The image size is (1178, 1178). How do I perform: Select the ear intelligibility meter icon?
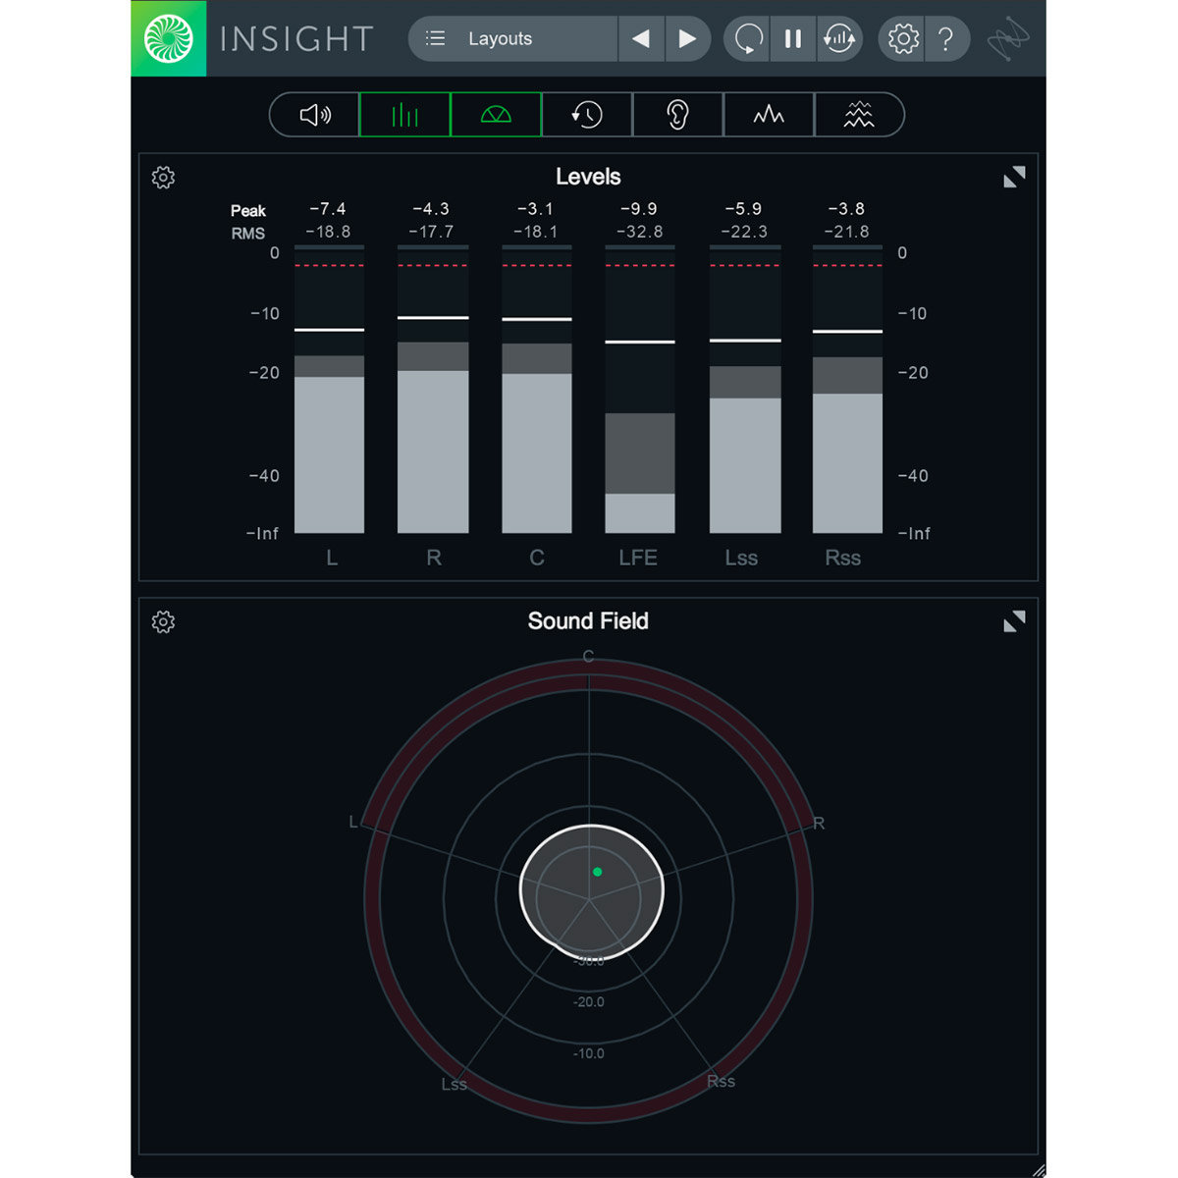[x=677, y=114]
